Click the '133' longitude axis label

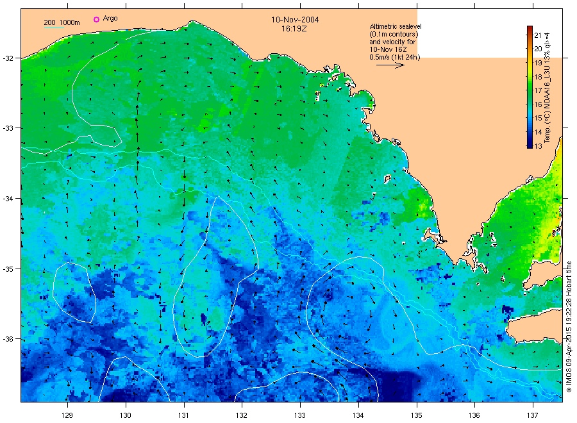tap(300, 415)
